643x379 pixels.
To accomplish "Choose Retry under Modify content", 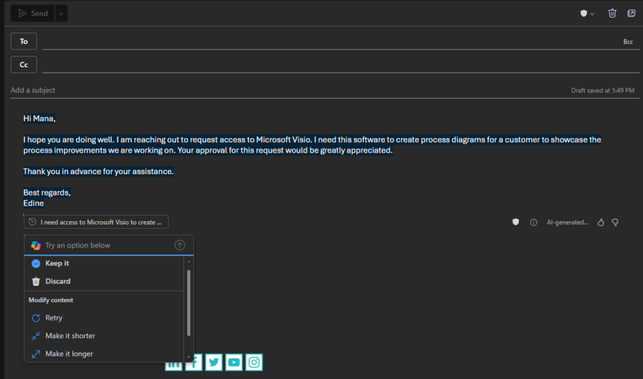I will pos(104,318).
